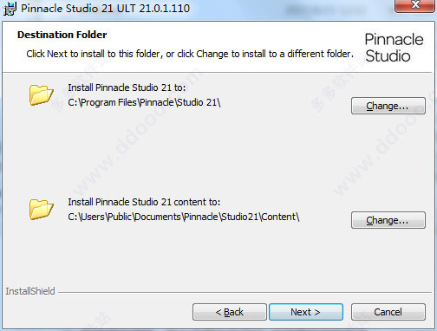
Task: Click the Destination Folder heading
Action: pyautogui.click(x=62, y=35)
